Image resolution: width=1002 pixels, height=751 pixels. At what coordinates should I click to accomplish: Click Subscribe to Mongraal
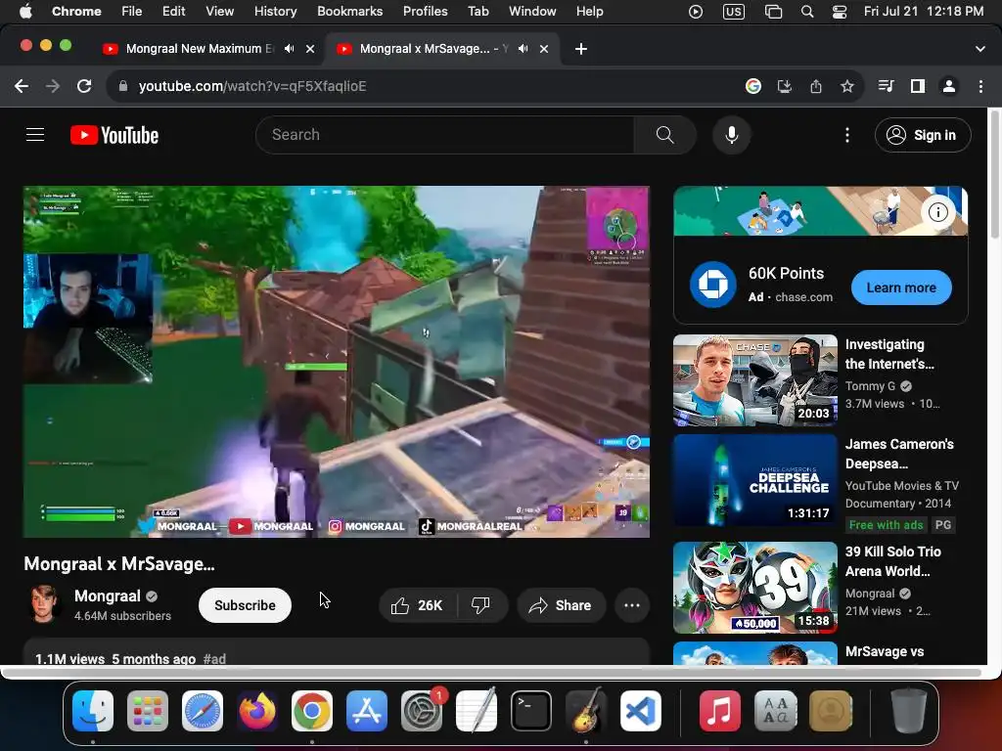[245, 605]
